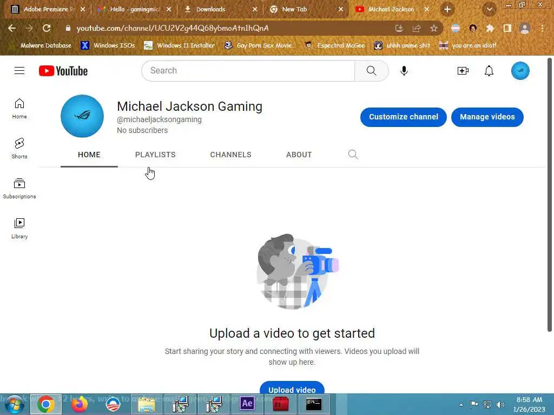Viewport: 554px width, 415px height.
Task: Click the Upload video button
Action: (x=292, y=388)
